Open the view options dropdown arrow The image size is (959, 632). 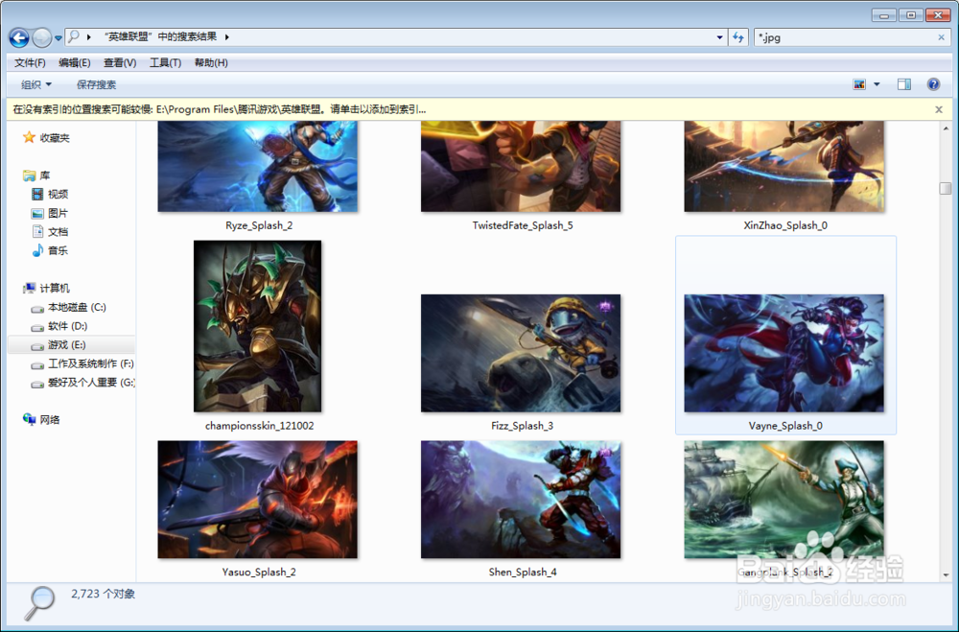tap(877, 84)
